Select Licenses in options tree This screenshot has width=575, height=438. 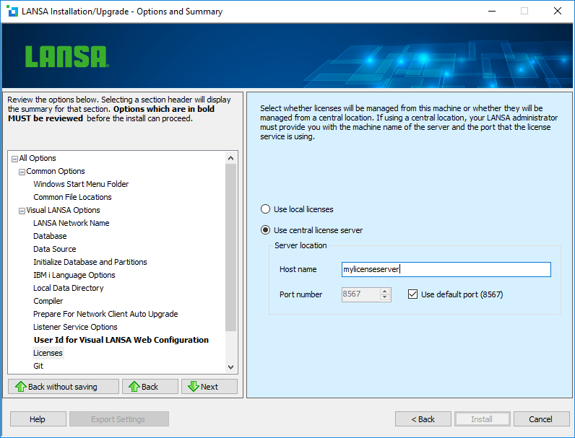[48, 353]
